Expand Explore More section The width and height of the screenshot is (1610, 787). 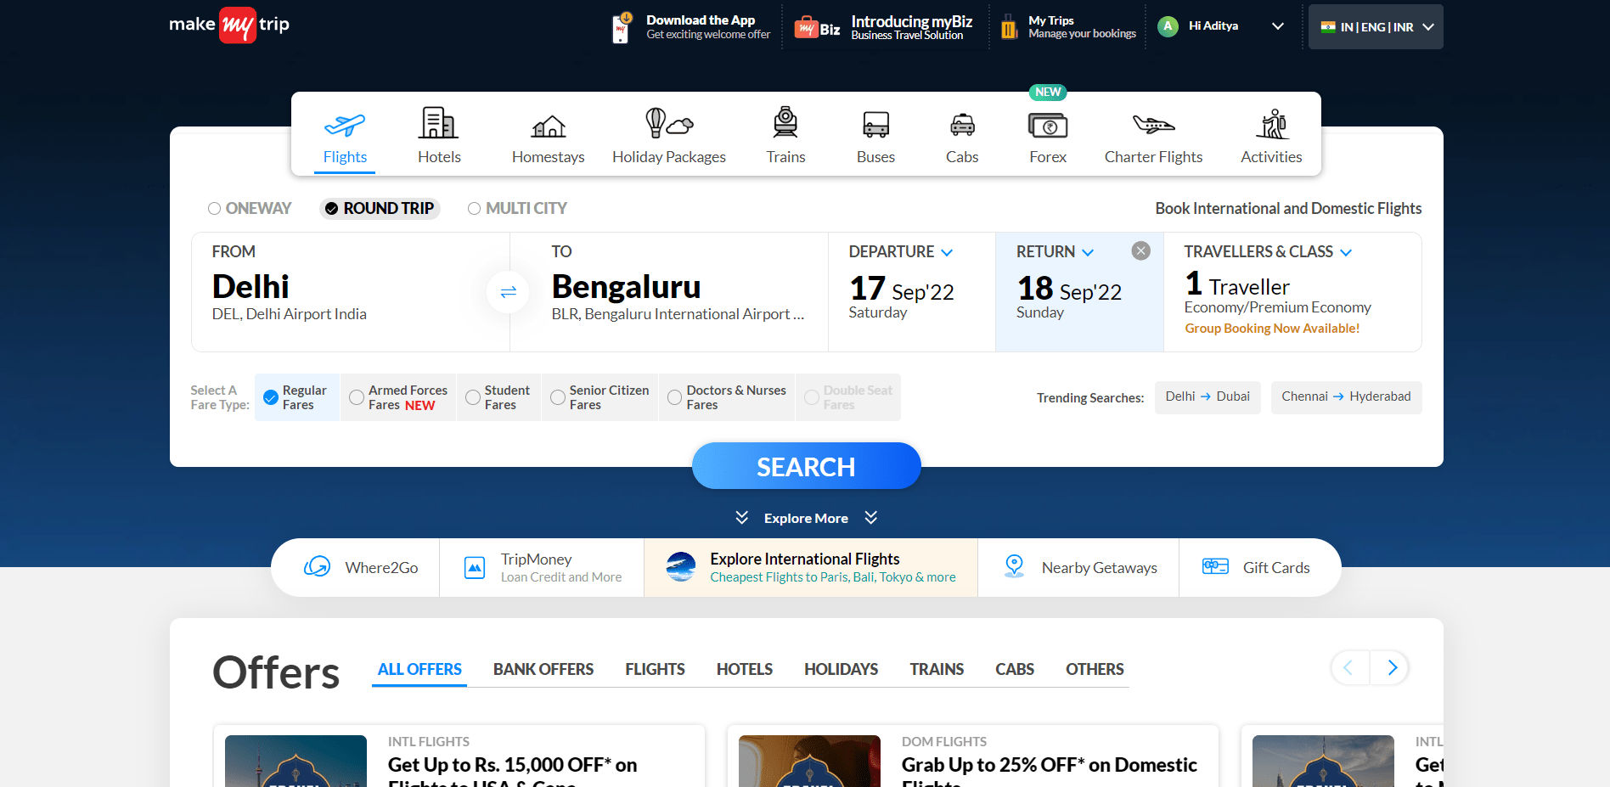click(x=806, y=518)
